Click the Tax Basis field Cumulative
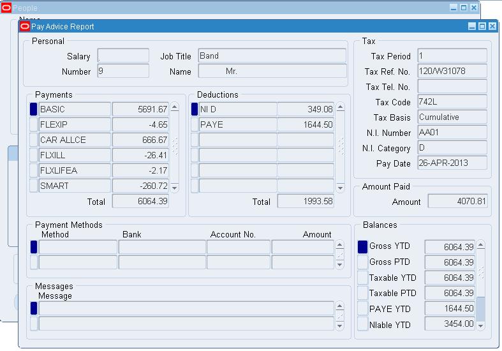Image resolution: width=502 pixels, height=351 pixels. 452,117
